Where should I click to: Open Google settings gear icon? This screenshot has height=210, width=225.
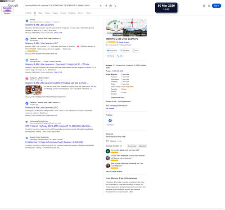[x=204, y=6]
